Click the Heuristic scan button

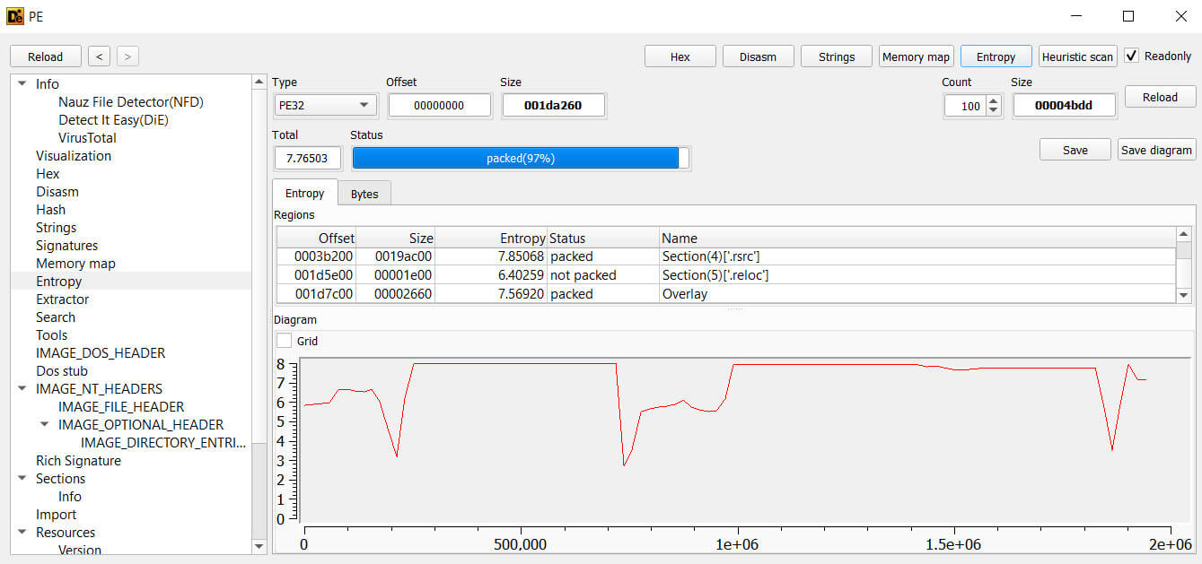pos(1077,56)
